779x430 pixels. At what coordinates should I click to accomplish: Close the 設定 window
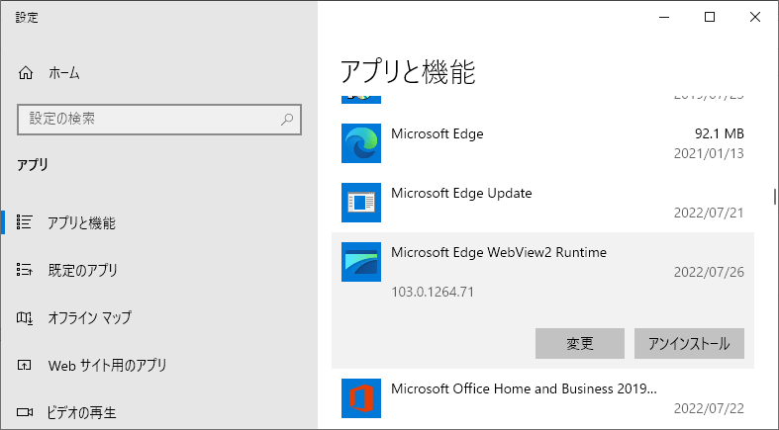755,18
